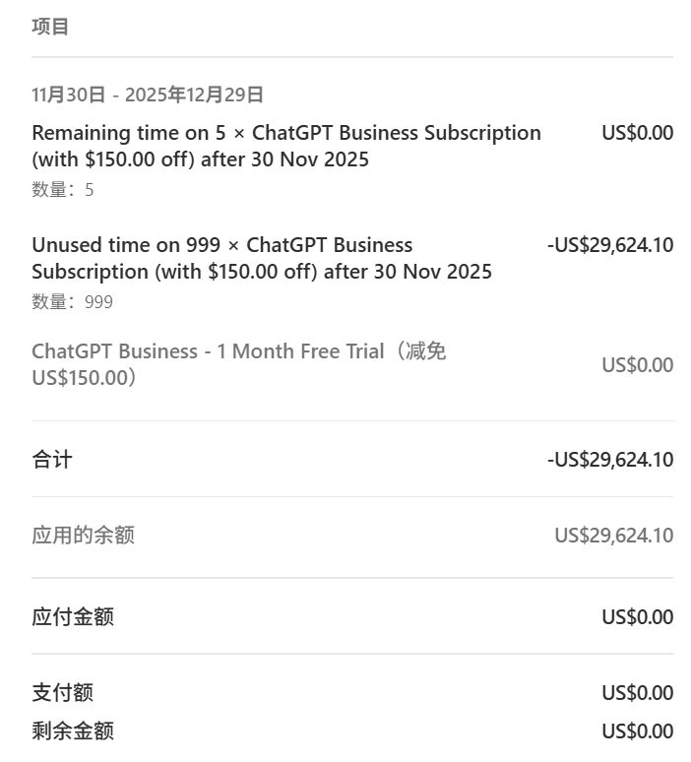Click the 合计 total label
The width and height of the screenshot is (691, 762).
point(52,460)
